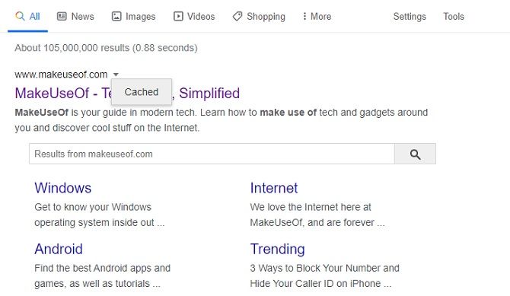Open the Tools options
The width and height of the screenshot is (510, 296).
(x=454, y=16)
